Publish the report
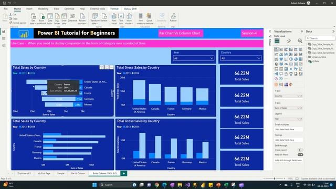This screenshot has width=336, height=189. [x=173, y=17]
